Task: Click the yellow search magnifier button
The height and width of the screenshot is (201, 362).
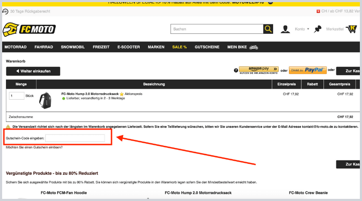Action: 268,29
